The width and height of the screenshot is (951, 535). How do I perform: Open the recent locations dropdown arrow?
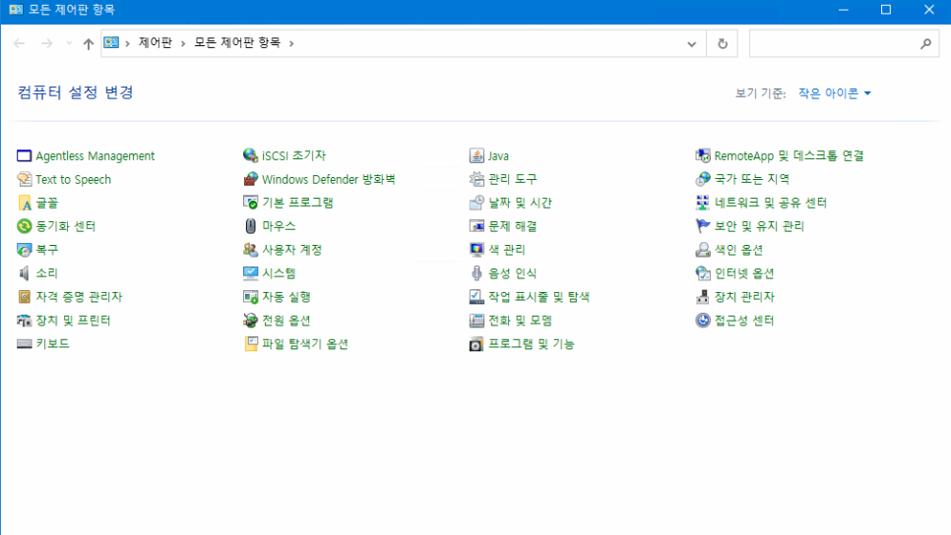coord(69,43)
